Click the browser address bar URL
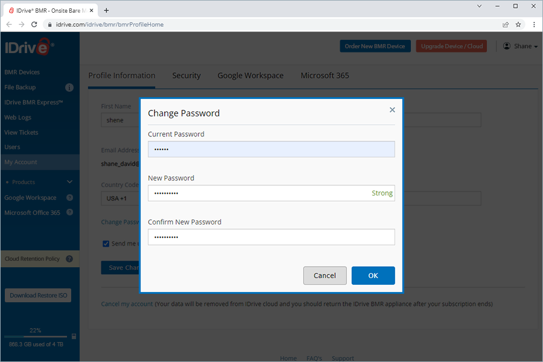This screenshot has width=543, height=362. [x=110, y=25]
